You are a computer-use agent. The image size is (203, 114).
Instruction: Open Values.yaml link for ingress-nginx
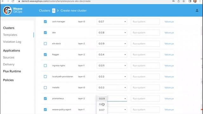coord(169,66)
